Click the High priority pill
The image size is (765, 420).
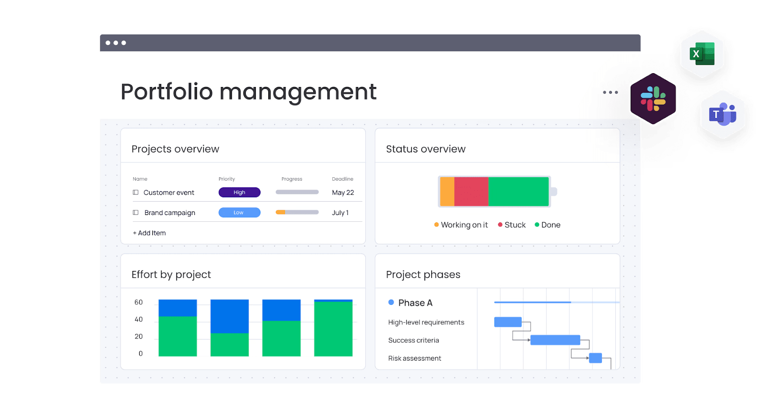click(240, 193)
